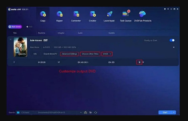Image resolution: width=188 pixels, height=121 pixels.
Task: Click the Safe Haven title text
Action: (36, 40)
